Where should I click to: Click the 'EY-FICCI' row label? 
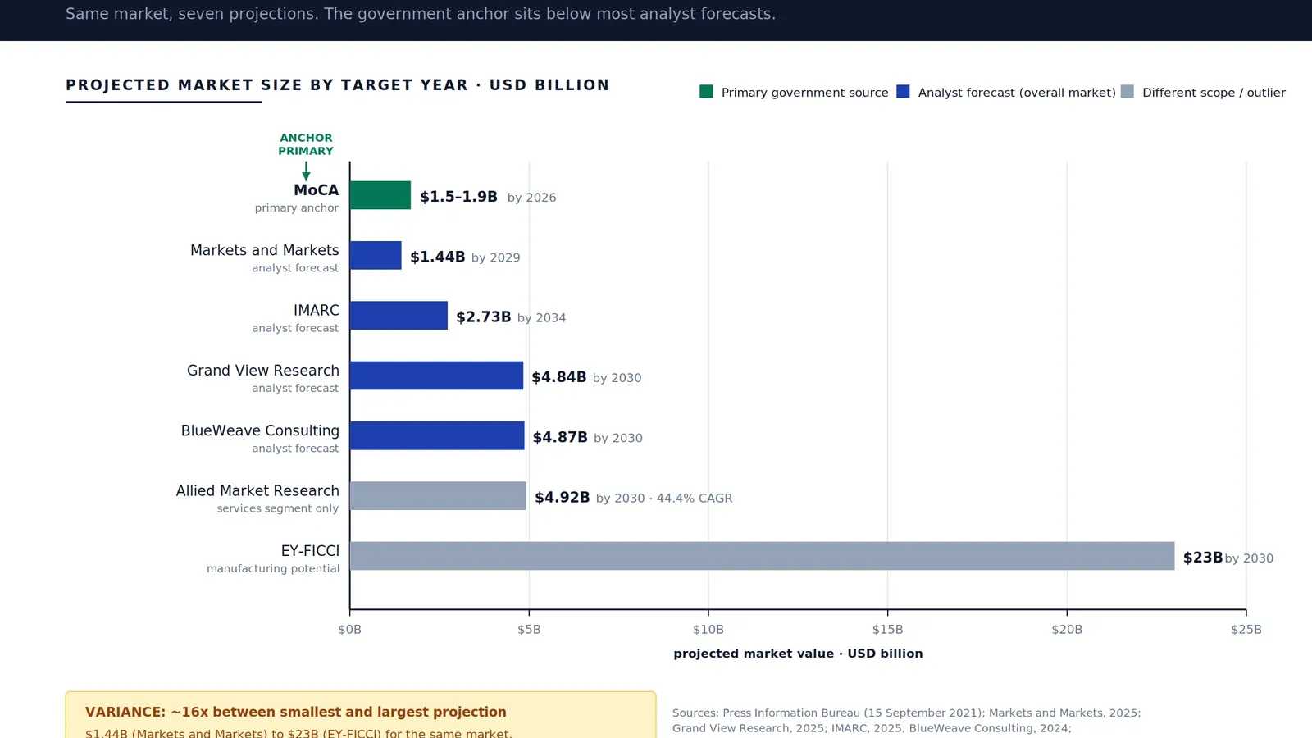pos(310,551)
